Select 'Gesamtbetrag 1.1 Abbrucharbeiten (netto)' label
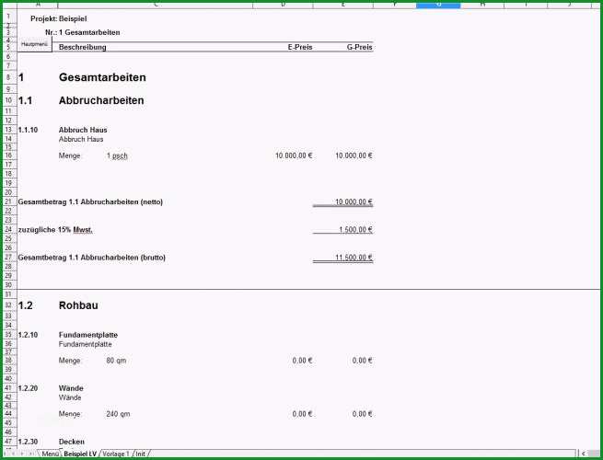 tap(90, 202)
